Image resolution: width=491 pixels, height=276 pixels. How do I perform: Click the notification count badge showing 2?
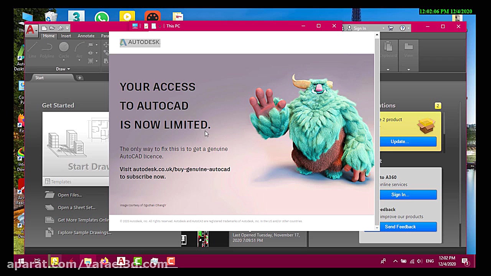pyautogui.click(x=438, y=106)
